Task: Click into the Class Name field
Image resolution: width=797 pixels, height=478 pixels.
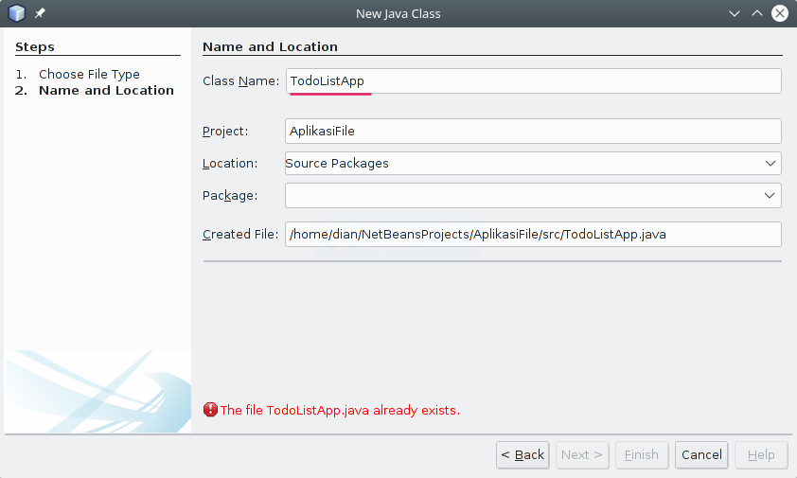Action: coord(533,80)
